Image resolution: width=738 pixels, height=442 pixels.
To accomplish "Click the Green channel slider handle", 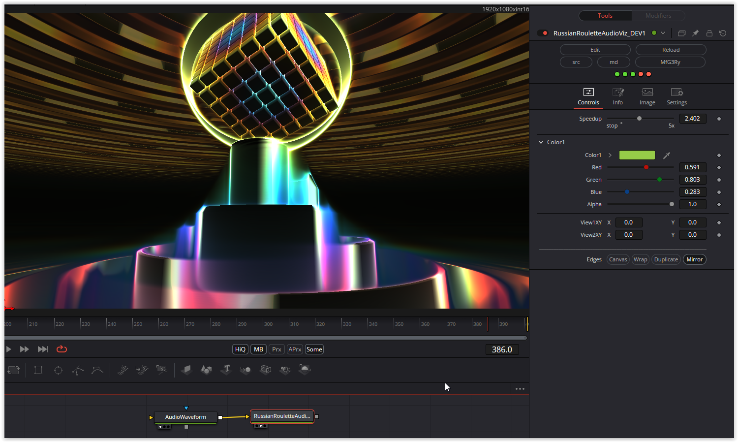I will click(659, 180).
